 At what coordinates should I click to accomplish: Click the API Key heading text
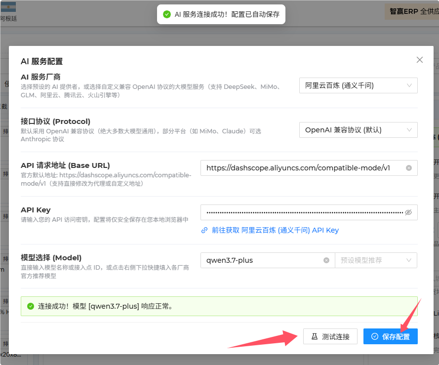point(36,210)
